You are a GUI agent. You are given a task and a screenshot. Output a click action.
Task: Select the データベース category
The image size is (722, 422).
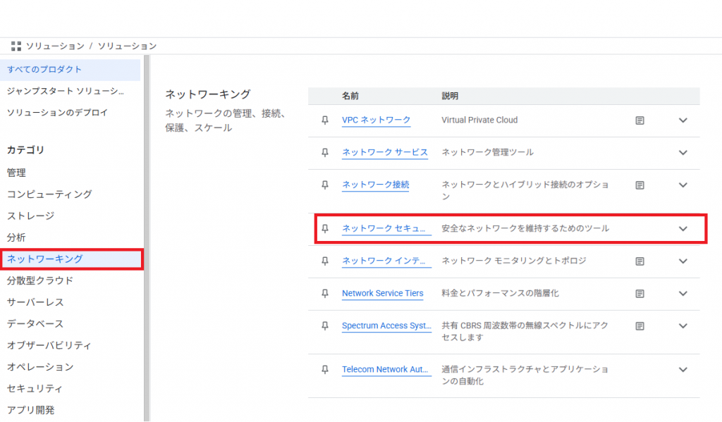35,324
